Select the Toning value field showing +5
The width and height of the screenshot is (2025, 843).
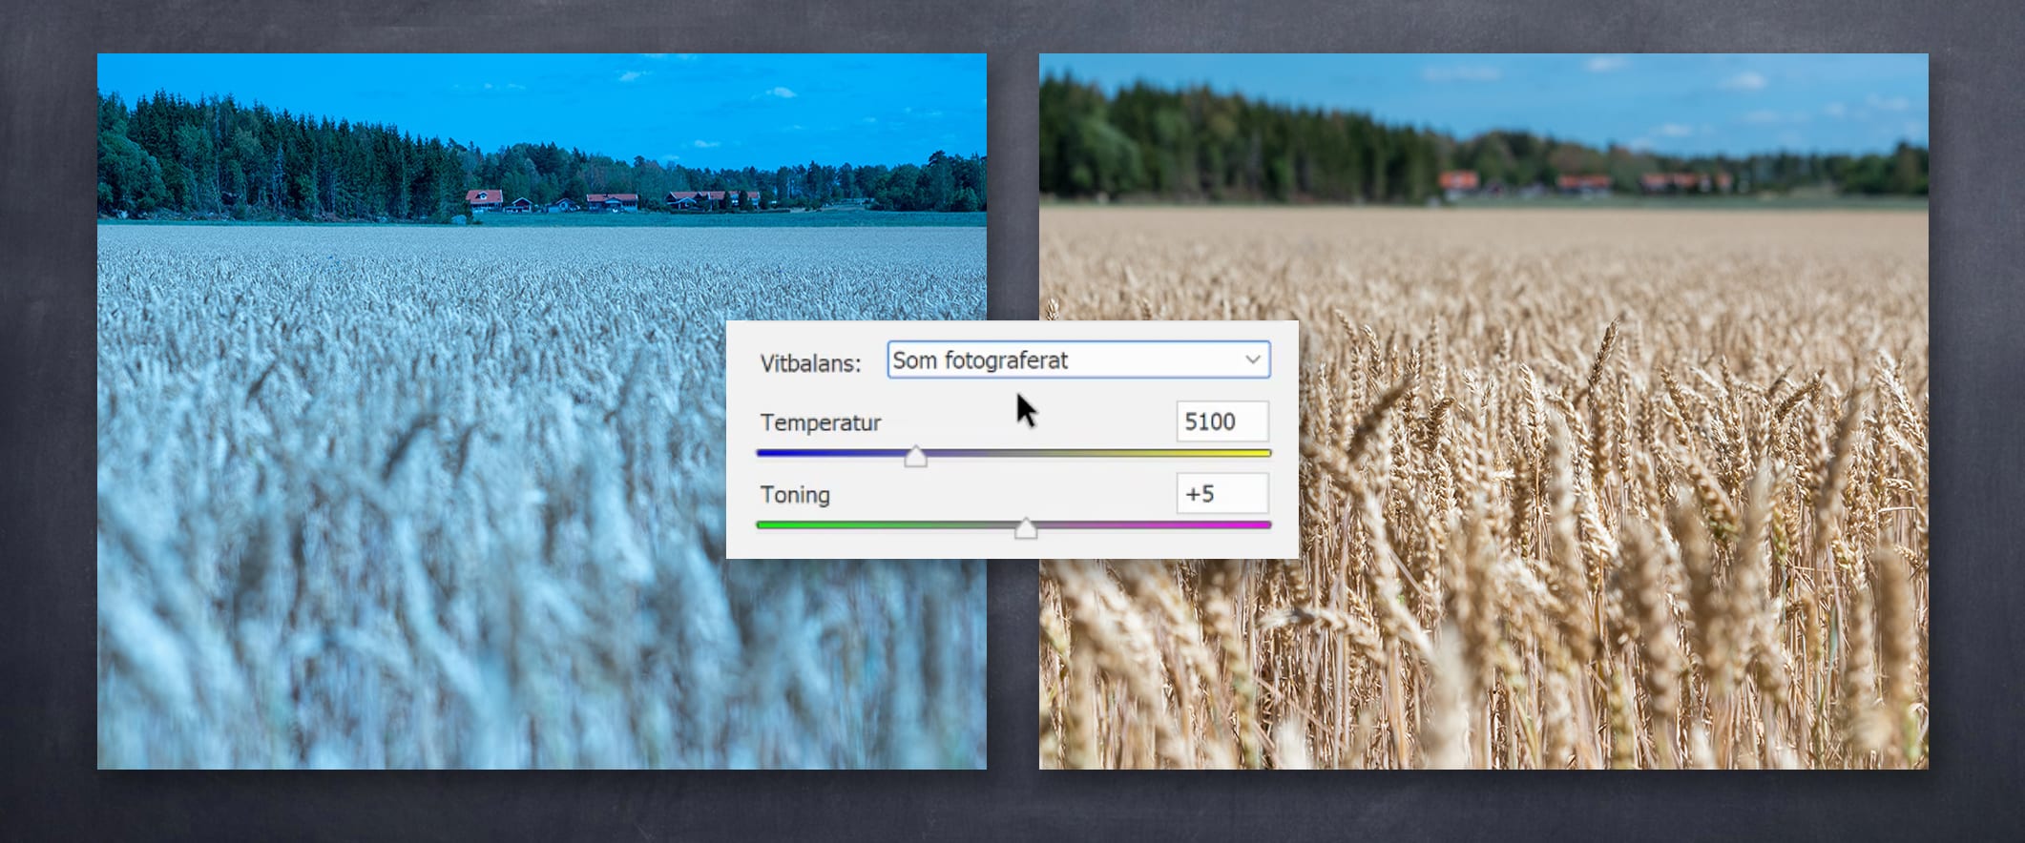coord(1221,494)
